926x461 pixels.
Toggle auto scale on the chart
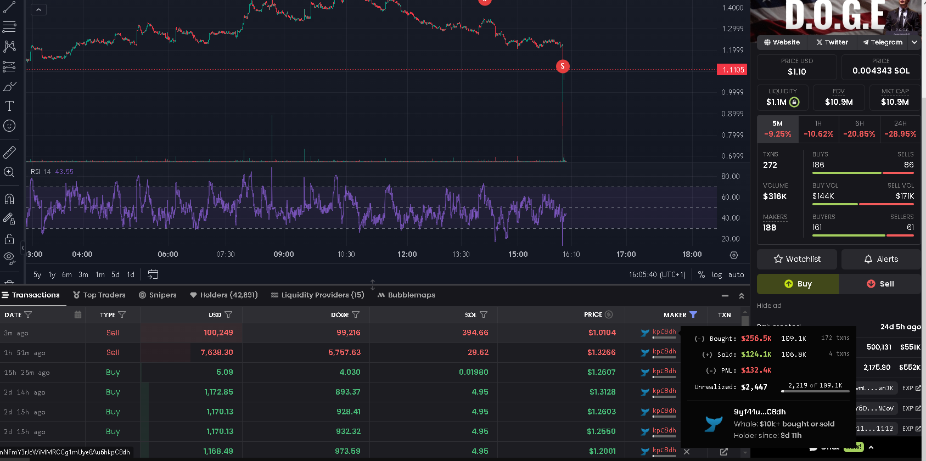click(x=736, y=274)
